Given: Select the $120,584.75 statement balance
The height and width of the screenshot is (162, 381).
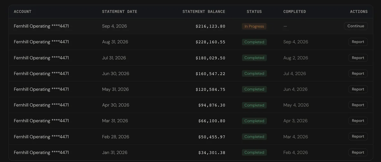Looking at the screenshot, I should click(210, 90).
